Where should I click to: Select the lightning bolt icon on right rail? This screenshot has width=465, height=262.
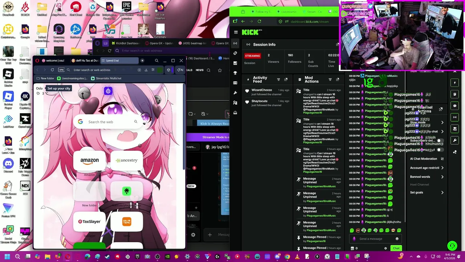454,83
